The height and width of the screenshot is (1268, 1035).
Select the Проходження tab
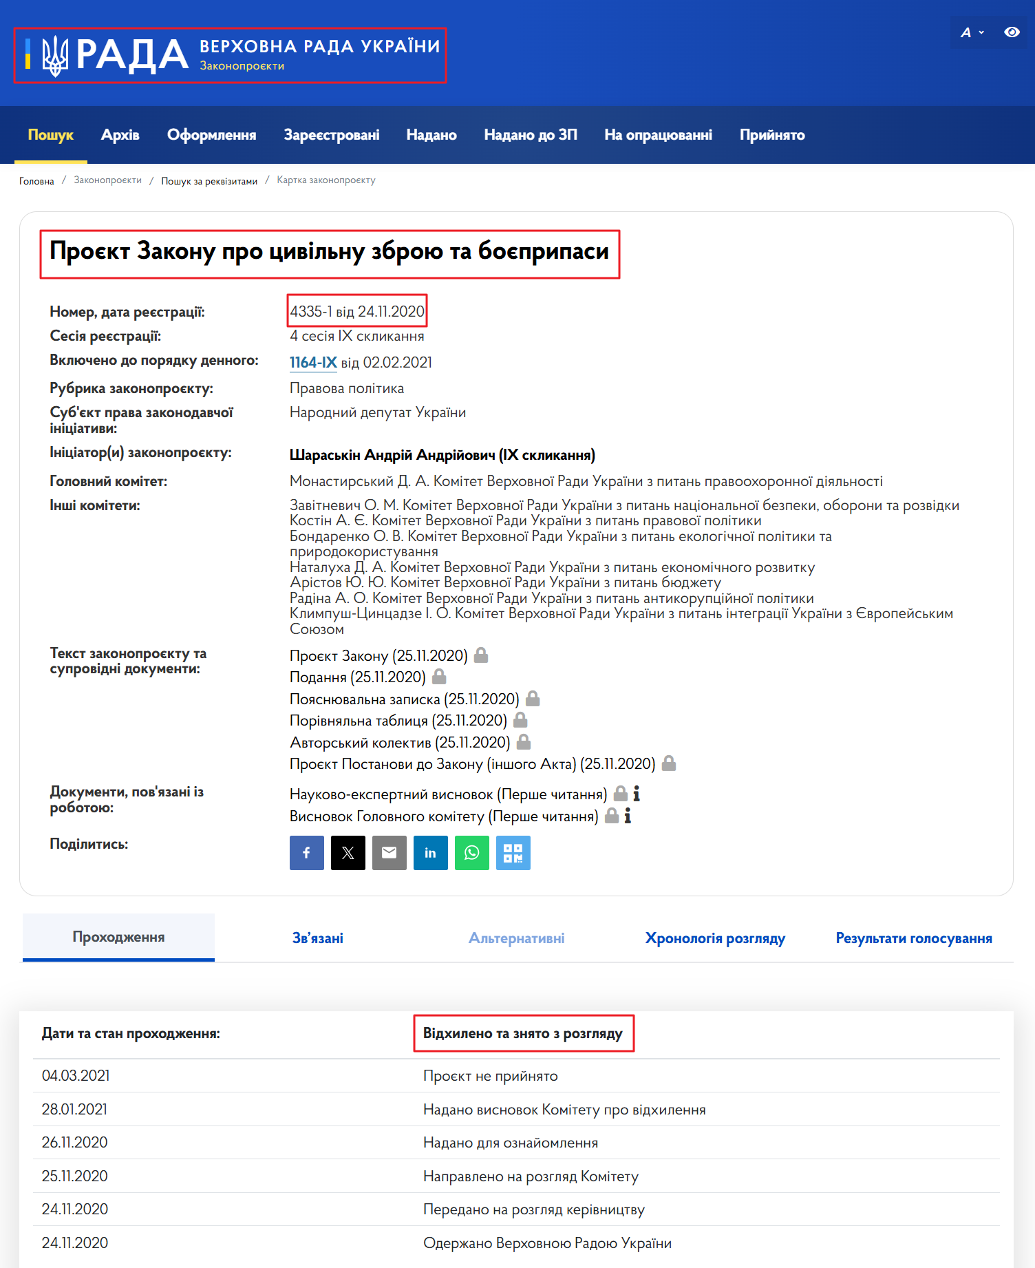[118, 938]
